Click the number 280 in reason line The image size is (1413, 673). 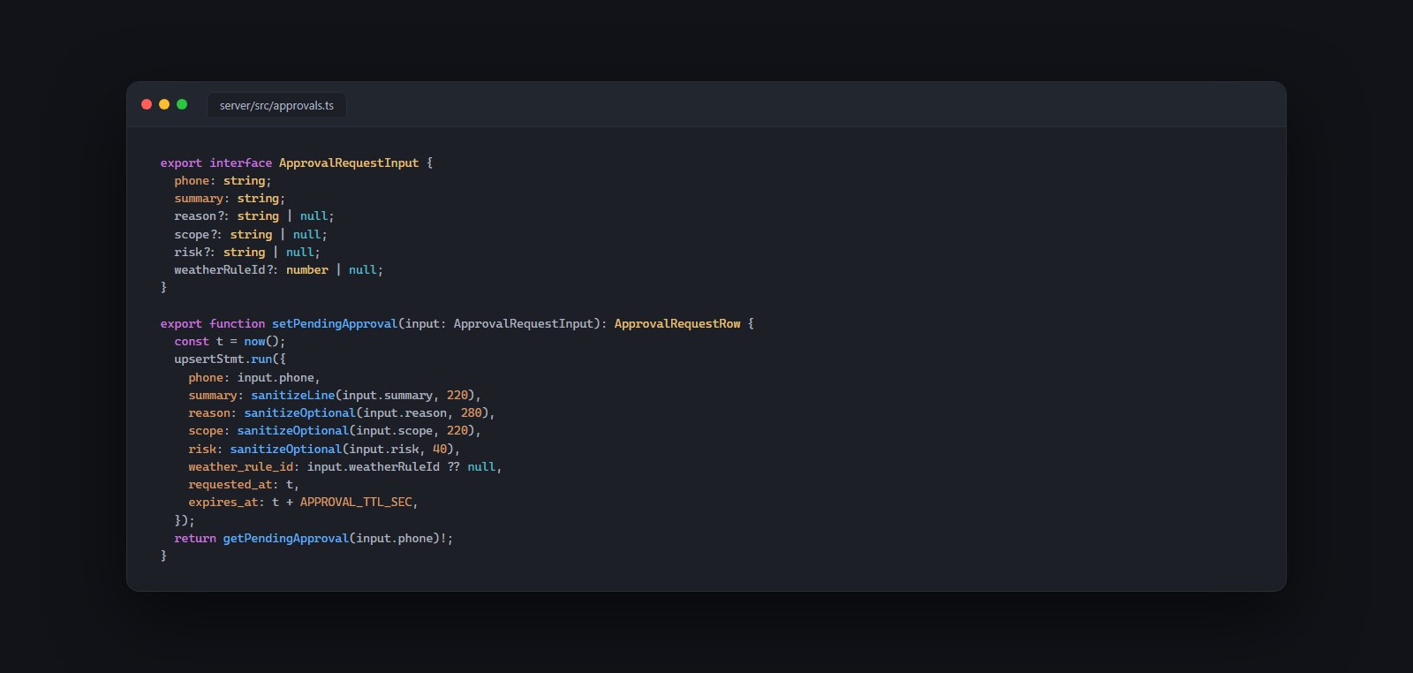pos(472,412)
